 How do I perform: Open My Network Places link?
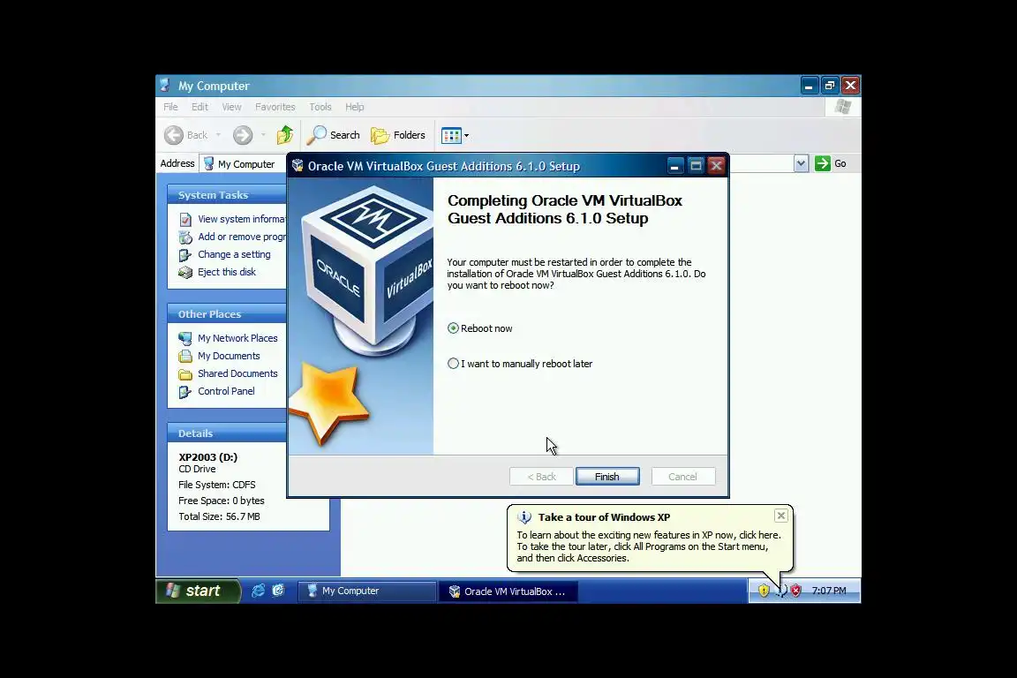point(237,338)
